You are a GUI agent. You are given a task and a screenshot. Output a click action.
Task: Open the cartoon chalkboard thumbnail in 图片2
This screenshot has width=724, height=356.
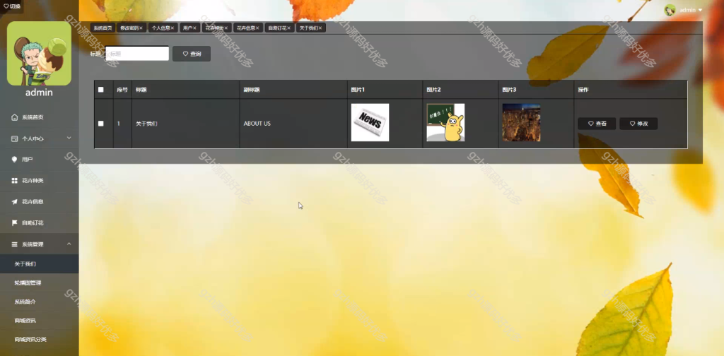pyautogui.click(x=445, y=122)
